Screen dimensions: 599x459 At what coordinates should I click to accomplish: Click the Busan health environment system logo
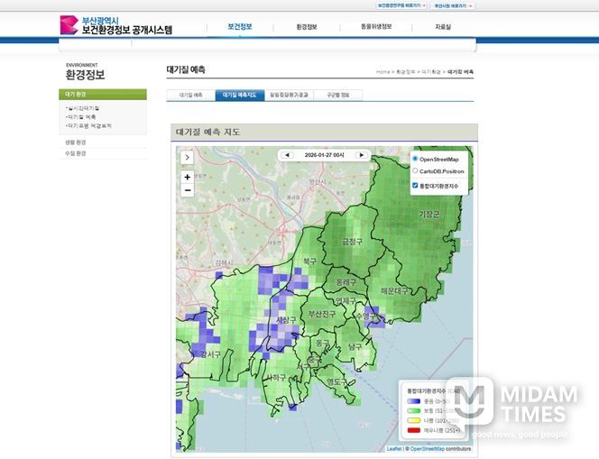pos(115,25)
